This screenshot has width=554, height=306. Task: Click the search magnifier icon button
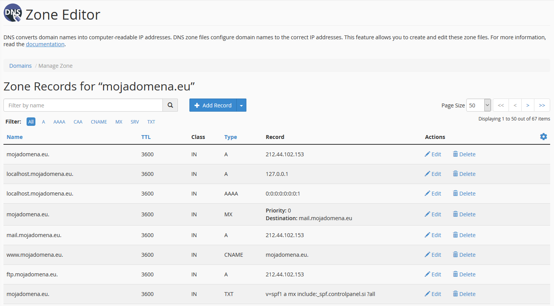[170, 105]
